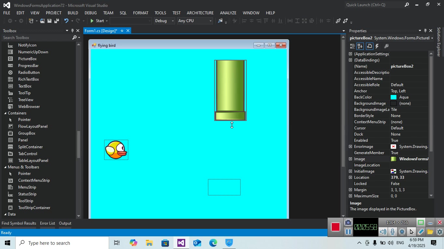Viewport: 444px width, 249px height.
Task: Toggle auto-hide pin on Toolbox panel
Action: pos(72,31)
